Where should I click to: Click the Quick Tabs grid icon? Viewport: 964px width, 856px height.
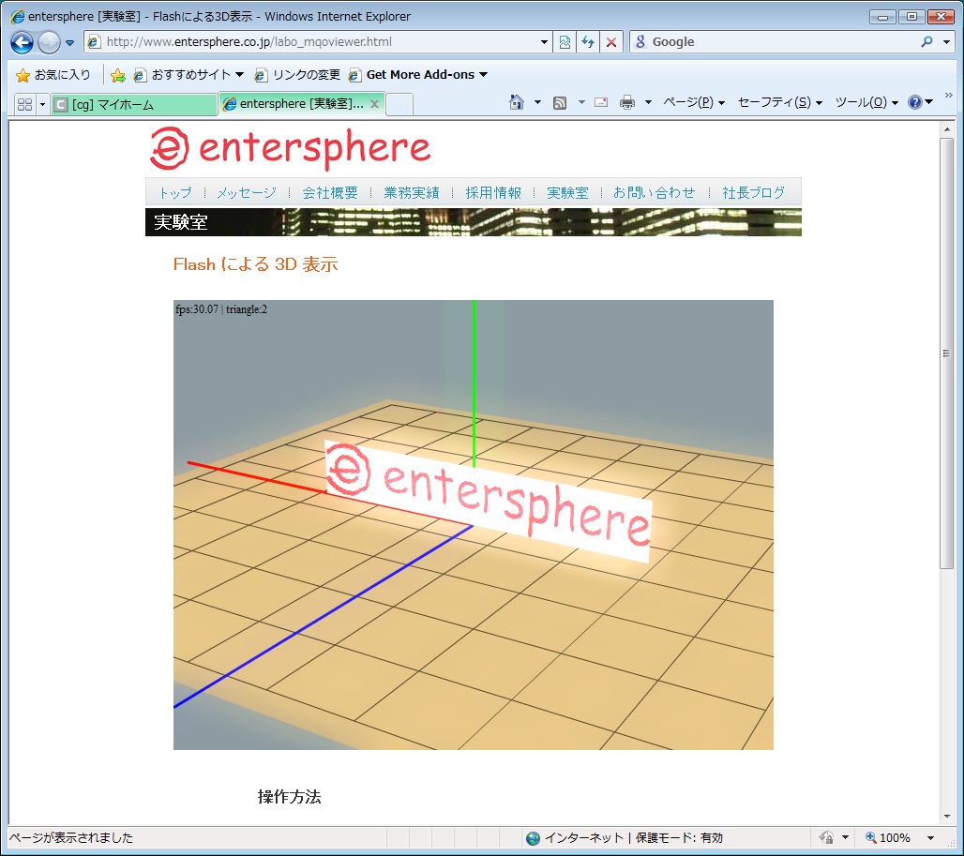pyautogui.click(x=24, y=104)
